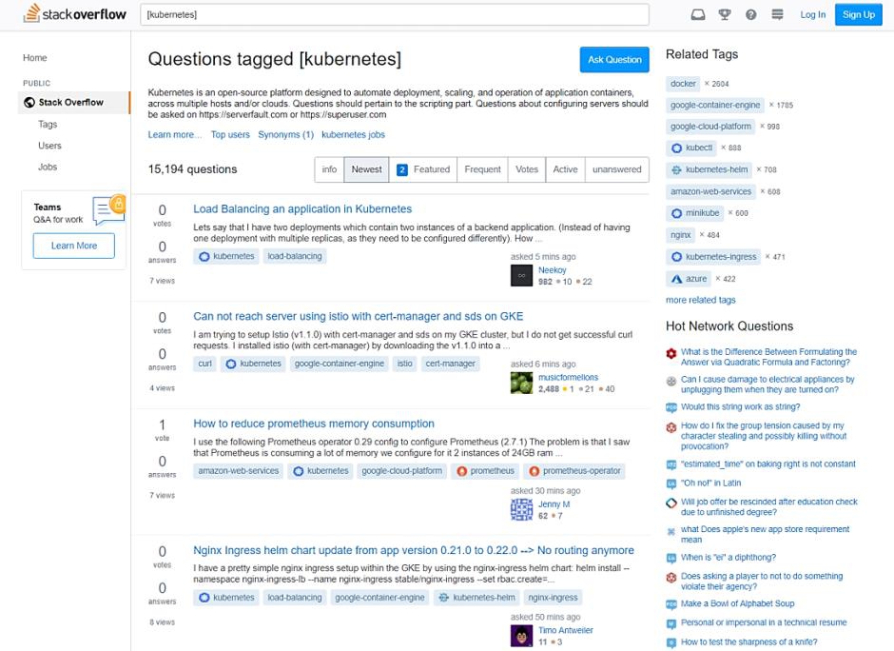Open the Synonyms (1) link
The height and width of the screenshot is (651, 894).
coord(285,134)
